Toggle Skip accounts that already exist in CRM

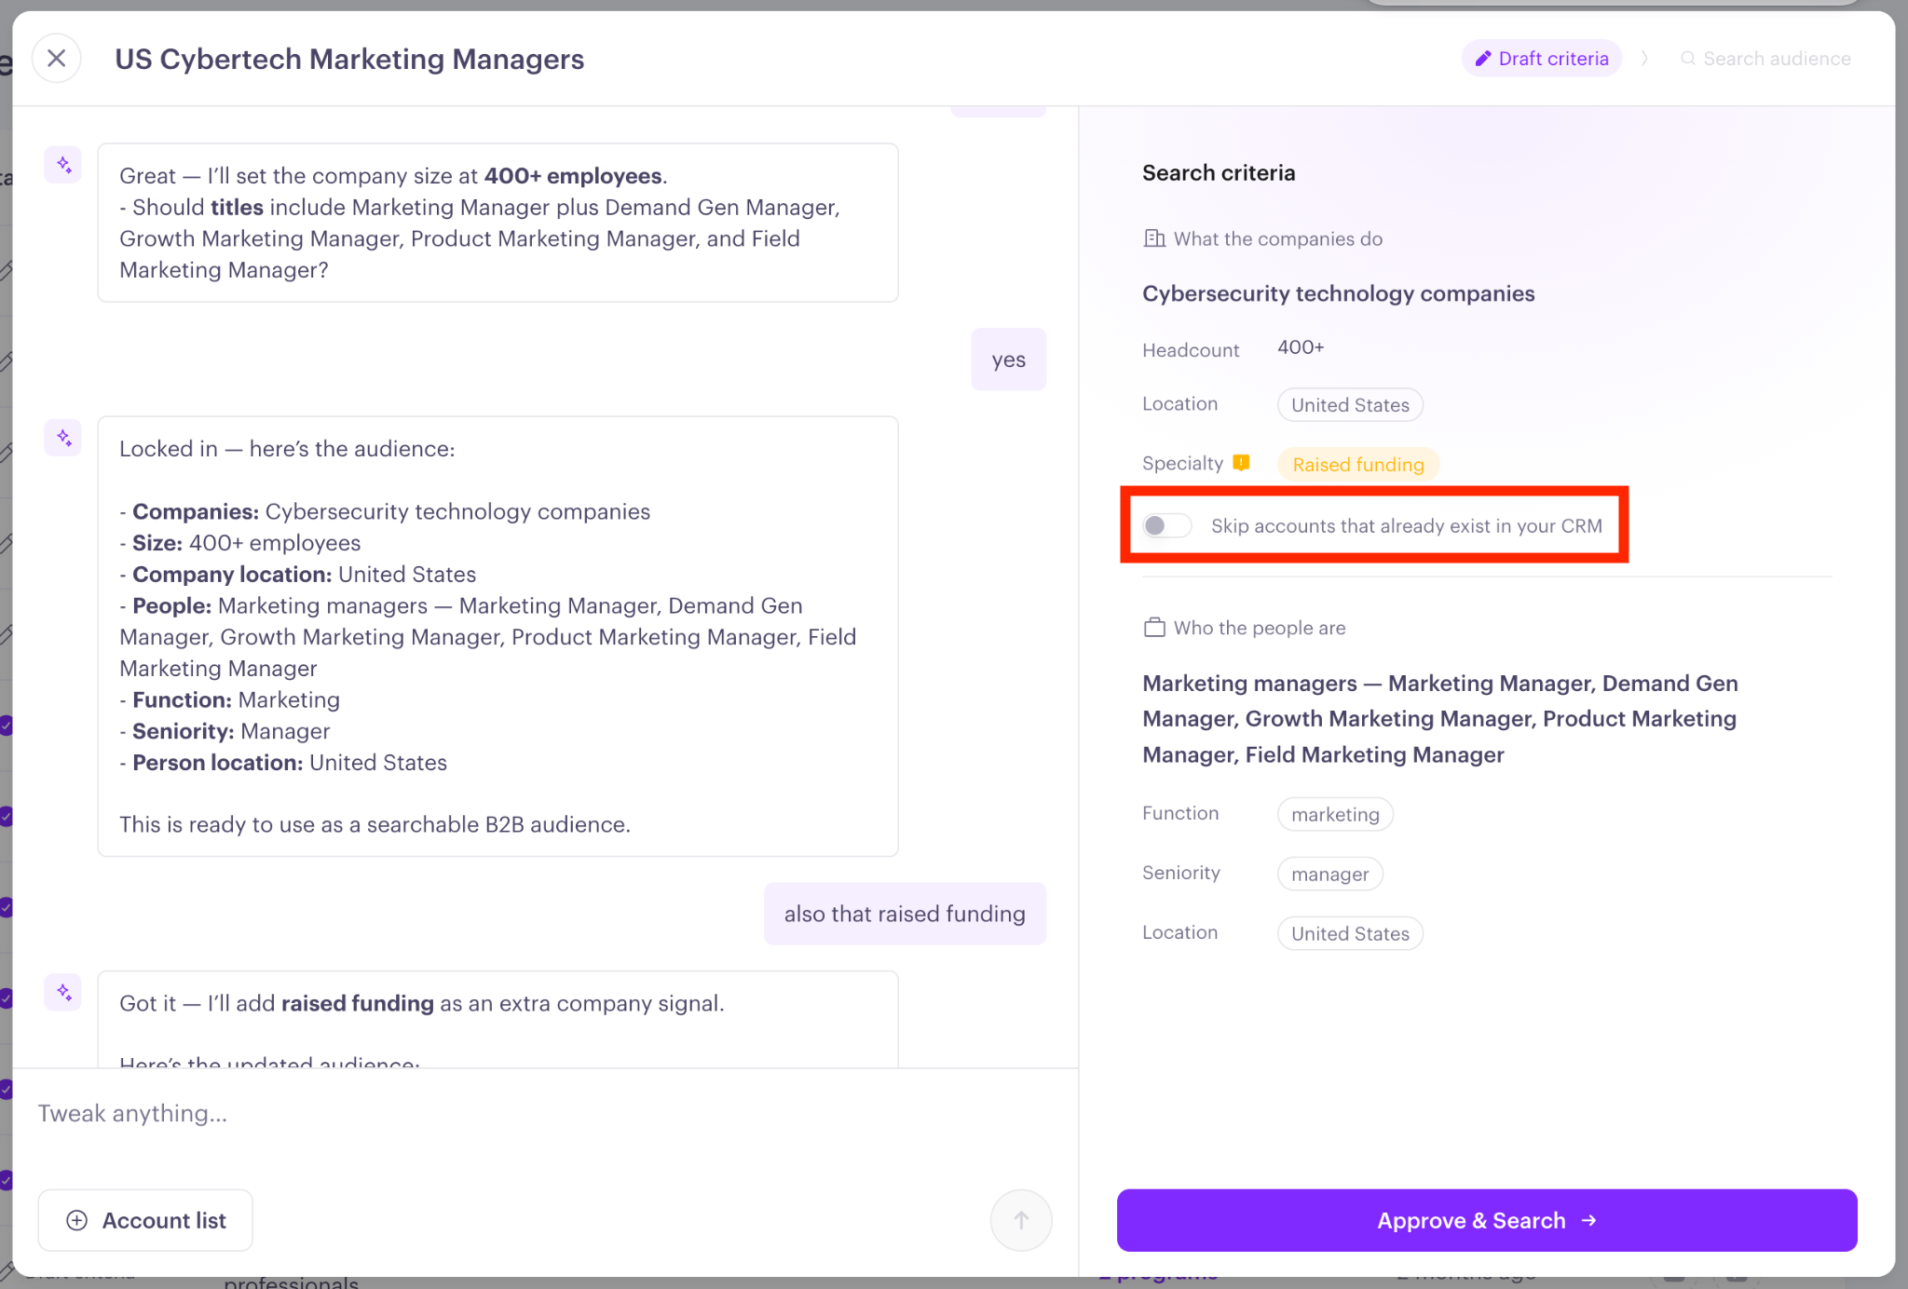point(1167,525)
